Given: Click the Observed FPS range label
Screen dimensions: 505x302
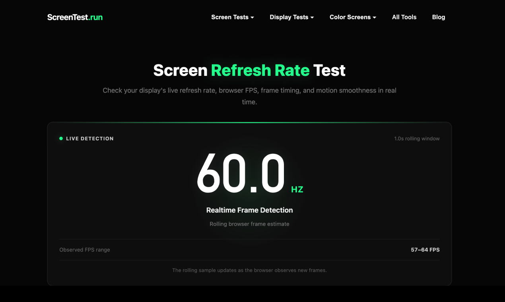Looking at the screenshot, I should click(x=85, y=250).
